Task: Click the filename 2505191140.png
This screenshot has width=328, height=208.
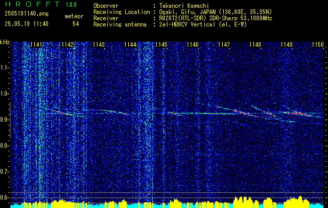Action: [27, 14]
